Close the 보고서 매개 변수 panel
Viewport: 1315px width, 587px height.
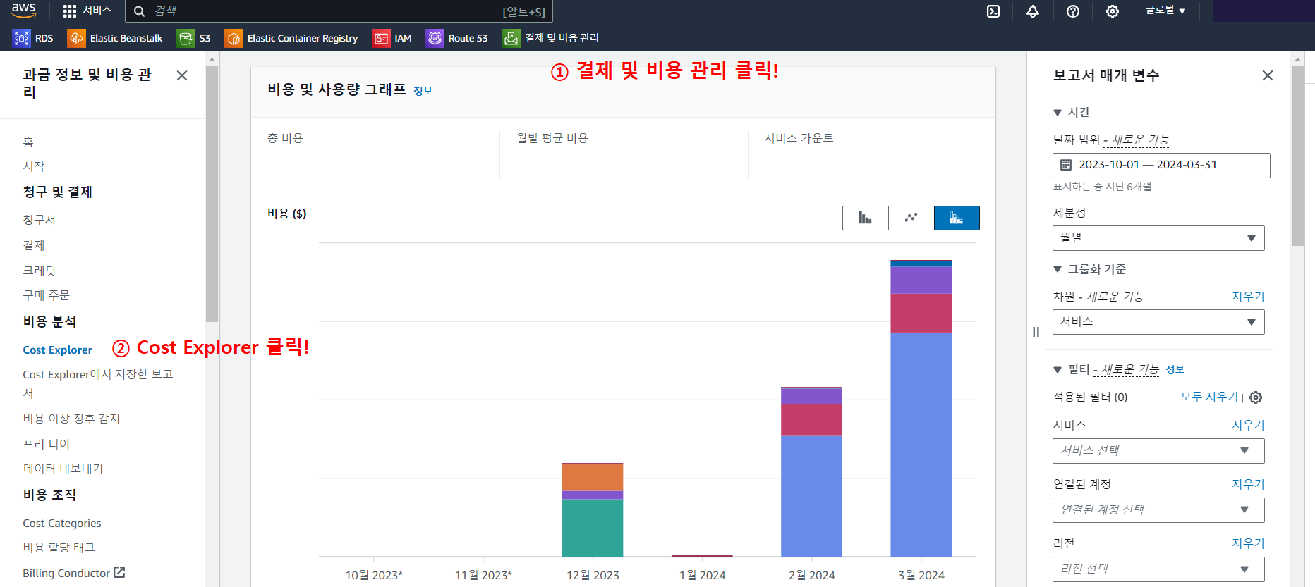(1268, 75)
